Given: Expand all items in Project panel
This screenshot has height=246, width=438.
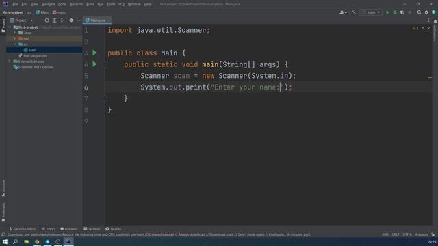Looking at the screenshot, I should pos(55,20).
